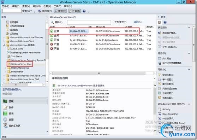This screenshot has height=140, width=197.
Task: Click the Tasks pane vertical scrollbar thumb
Action: pos(194,45)
